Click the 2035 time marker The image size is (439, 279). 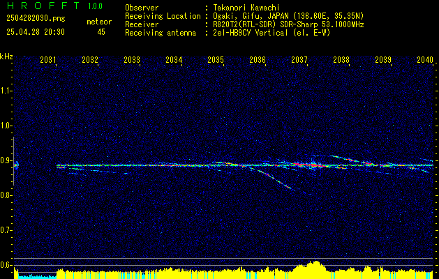point(216,59)
